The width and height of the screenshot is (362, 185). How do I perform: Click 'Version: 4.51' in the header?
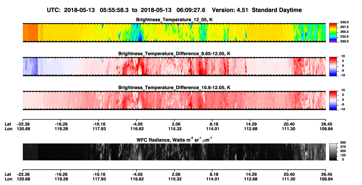click(x=230, y=10)
